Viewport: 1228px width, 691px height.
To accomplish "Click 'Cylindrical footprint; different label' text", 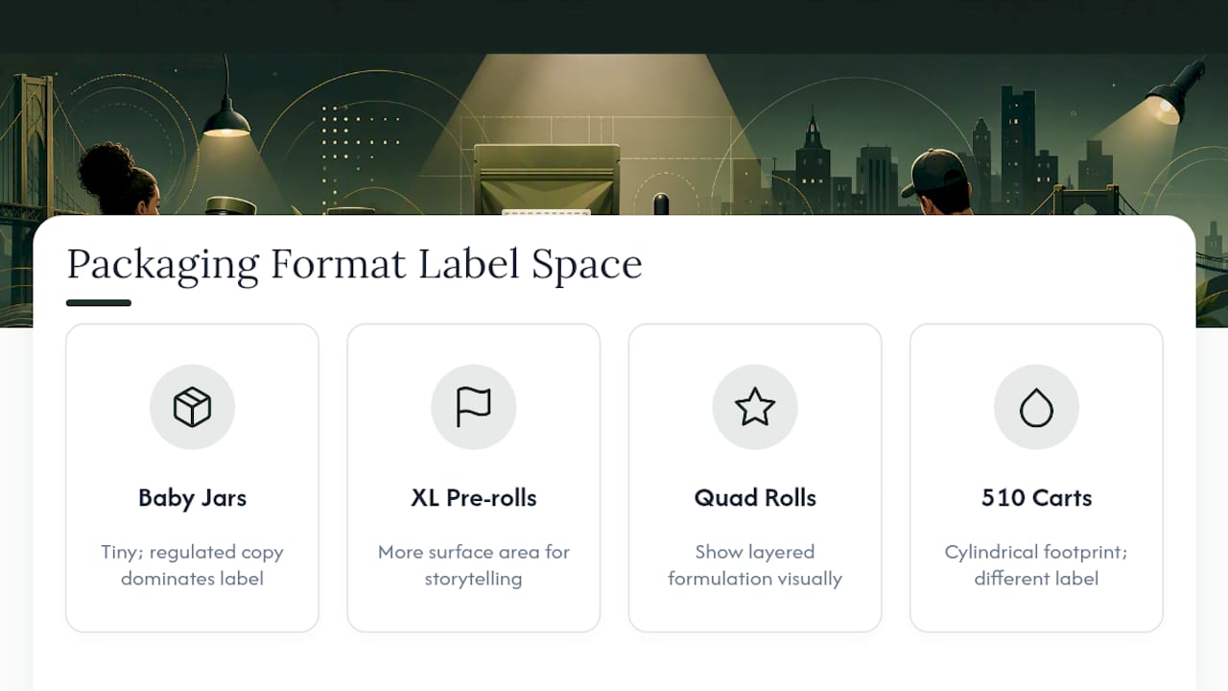I will pos(1036,565).
